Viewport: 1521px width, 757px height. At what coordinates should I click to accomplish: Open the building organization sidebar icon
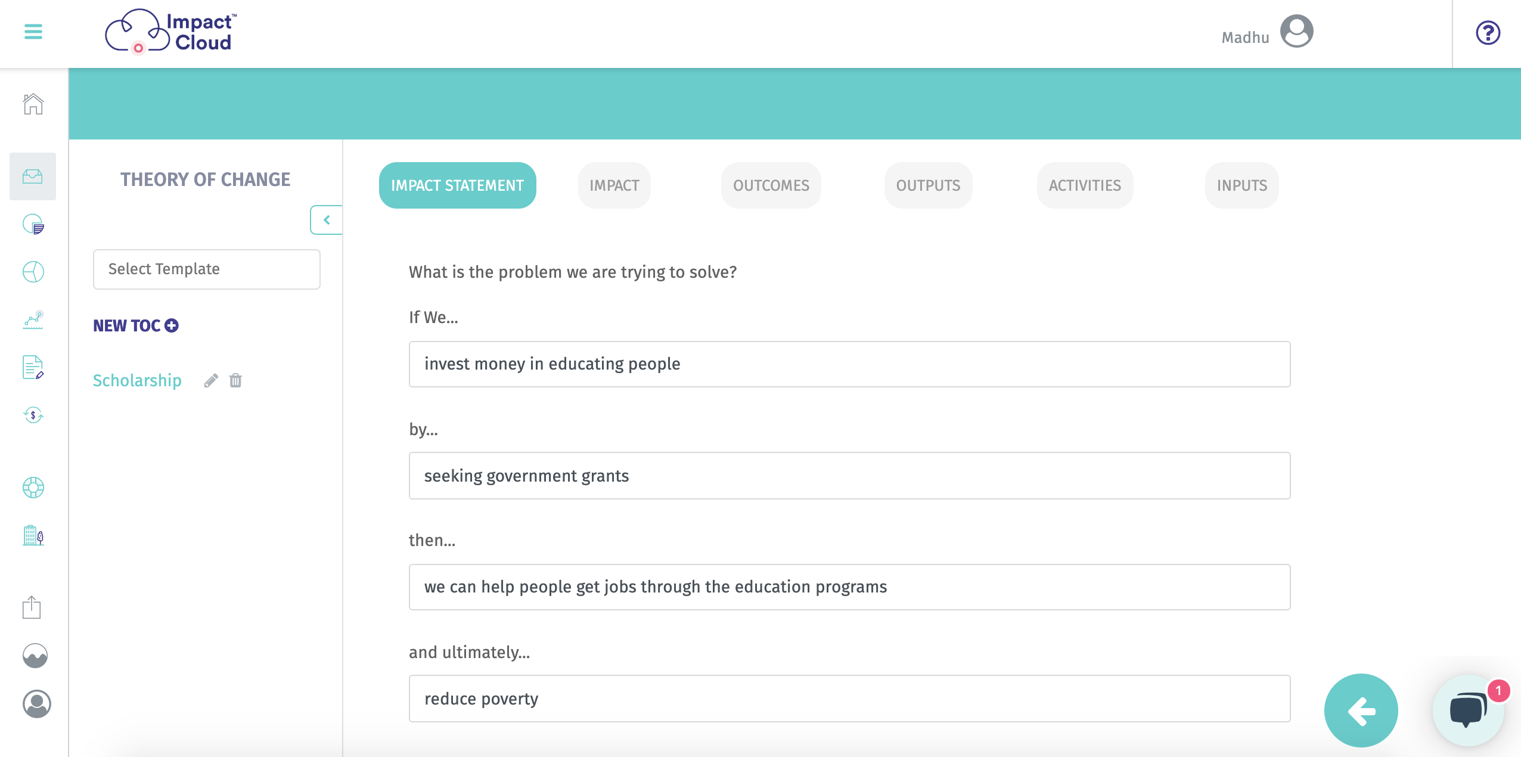(x=33, y=535)
